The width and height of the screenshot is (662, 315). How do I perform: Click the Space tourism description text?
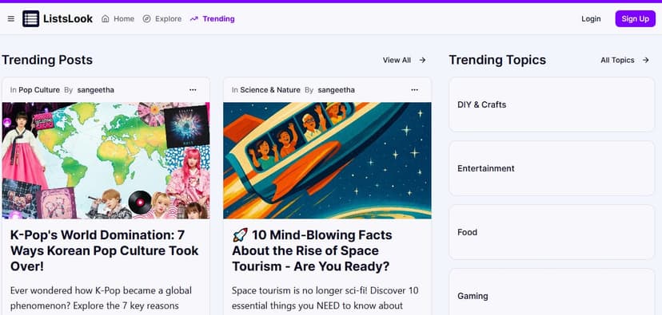(x=325, y=298)
